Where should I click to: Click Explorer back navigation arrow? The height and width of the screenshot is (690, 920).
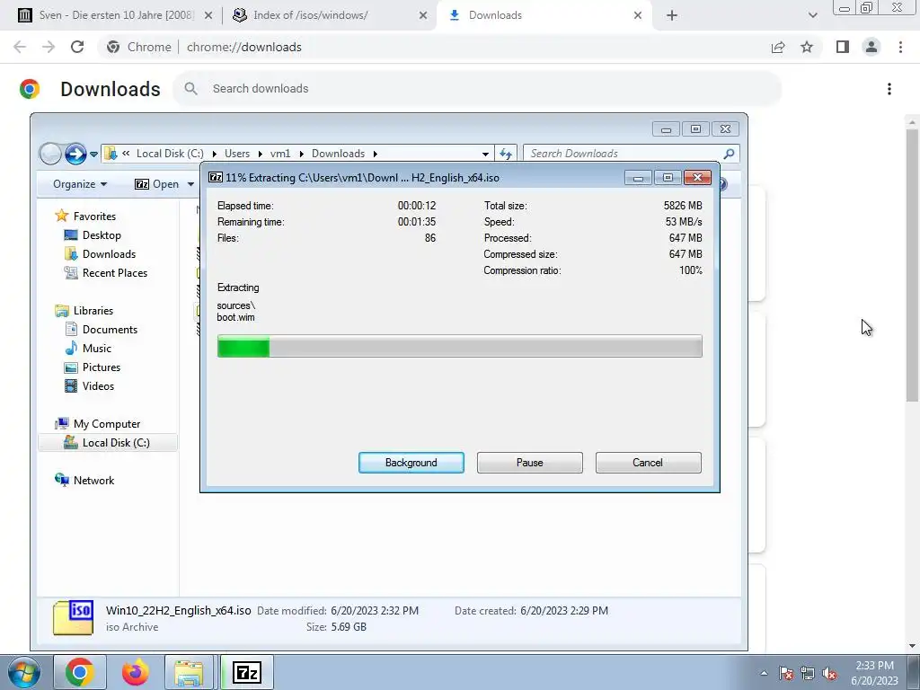(50, 154)
